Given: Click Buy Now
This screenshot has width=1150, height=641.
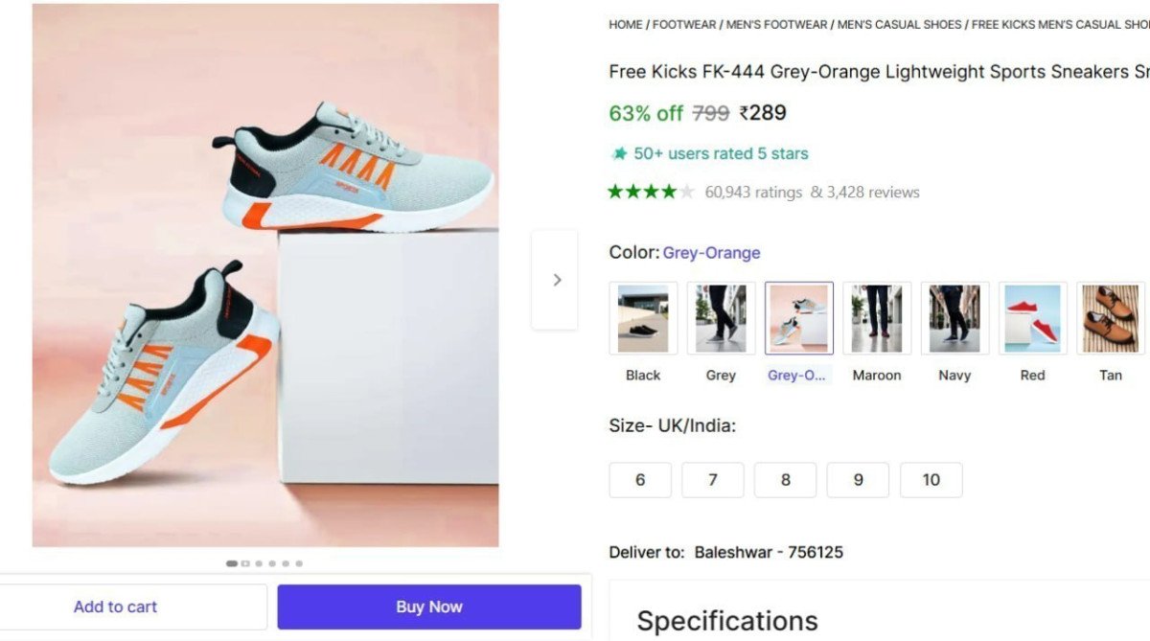Looking at the screenshot, I should click(428, 606).
